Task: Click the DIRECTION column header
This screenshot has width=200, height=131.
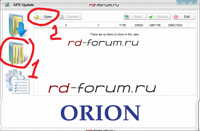Action: 175,25
